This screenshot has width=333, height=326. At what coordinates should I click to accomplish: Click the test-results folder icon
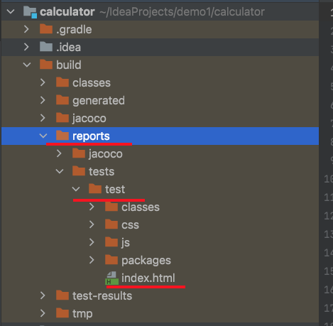coord(62,295)
